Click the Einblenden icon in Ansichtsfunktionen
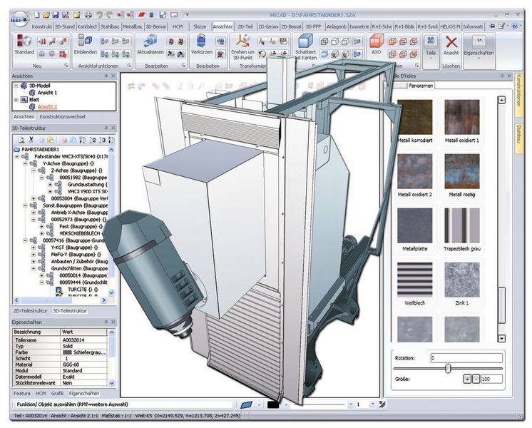The width and height of the screenshot is (532, 428). pos(85,41)
